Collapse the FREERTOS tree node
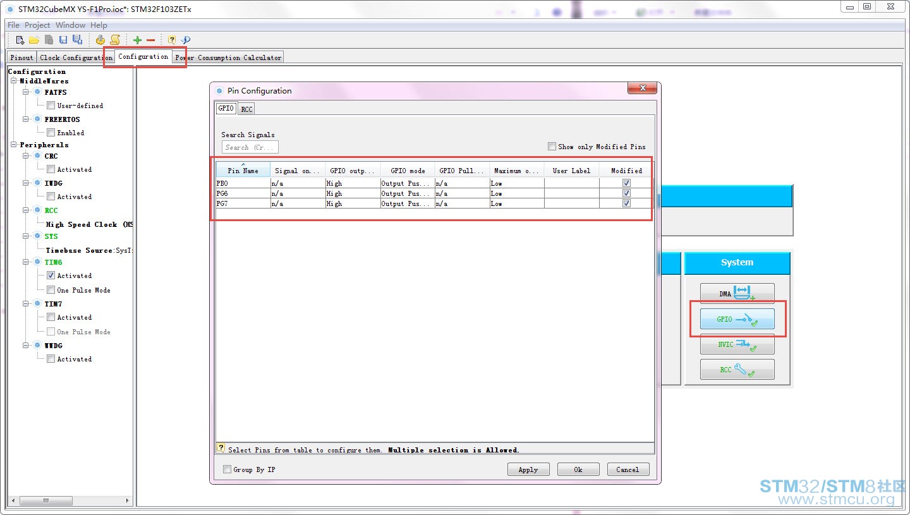This screenshot has width=910, height=515. [27, 119]
